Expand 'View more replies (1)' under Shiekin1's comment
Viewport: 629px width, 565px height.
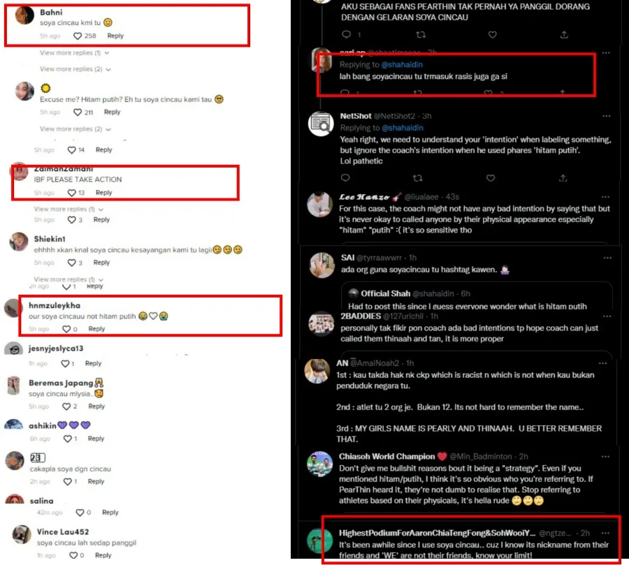pyautogui.click(x=68, y=279)
